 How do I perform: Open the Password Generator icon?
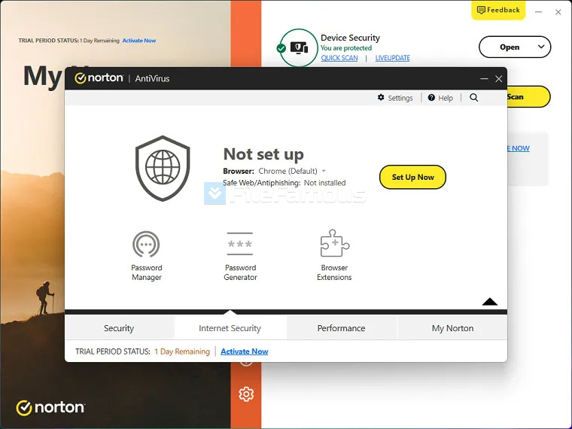239,244
